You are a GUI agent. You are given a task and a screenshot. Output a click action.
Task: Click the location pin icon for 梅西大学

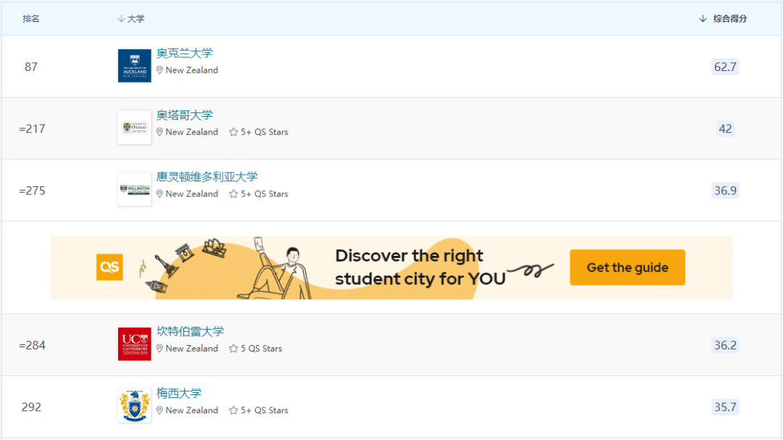(x=159, y=410)
